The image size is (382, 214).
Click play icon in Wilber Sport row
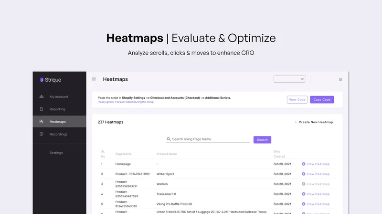click(x=303, y=174)
